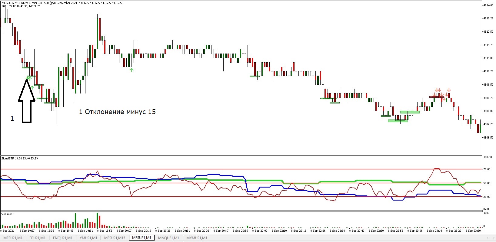Open the MNQU21,M1 chart tab
Viewport: 496px width, 242px height.
[168, 238]
